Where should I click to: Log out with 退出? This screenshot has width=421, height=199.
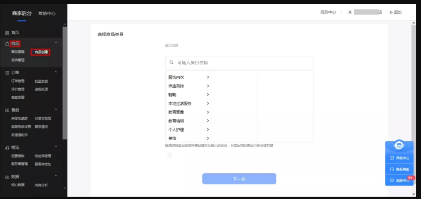pyautogui.click(x=396, y=12)
